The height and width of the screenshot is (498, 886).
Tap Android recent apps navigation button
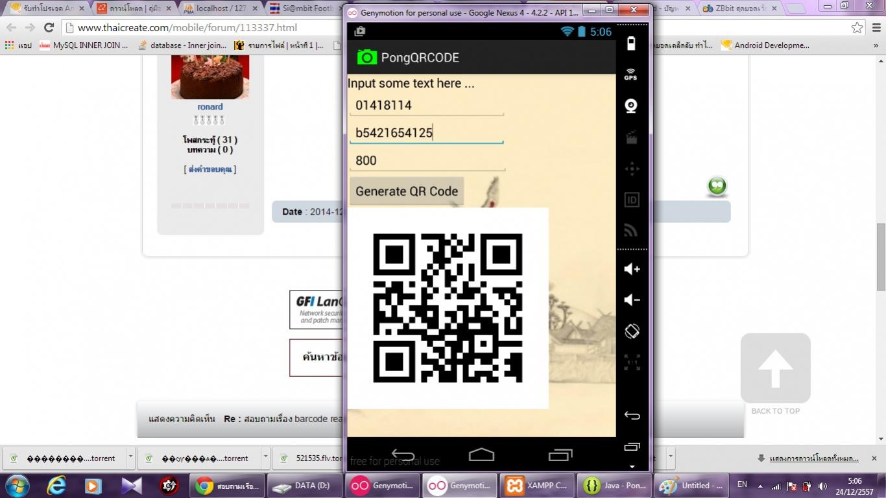(560, 455)
